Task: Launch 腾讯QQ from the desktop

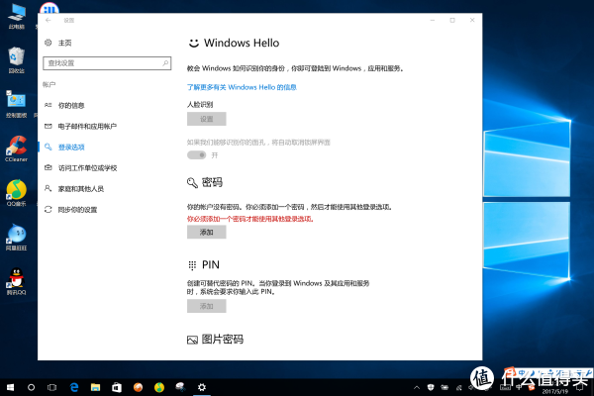Action: click(x=16, y=281)
